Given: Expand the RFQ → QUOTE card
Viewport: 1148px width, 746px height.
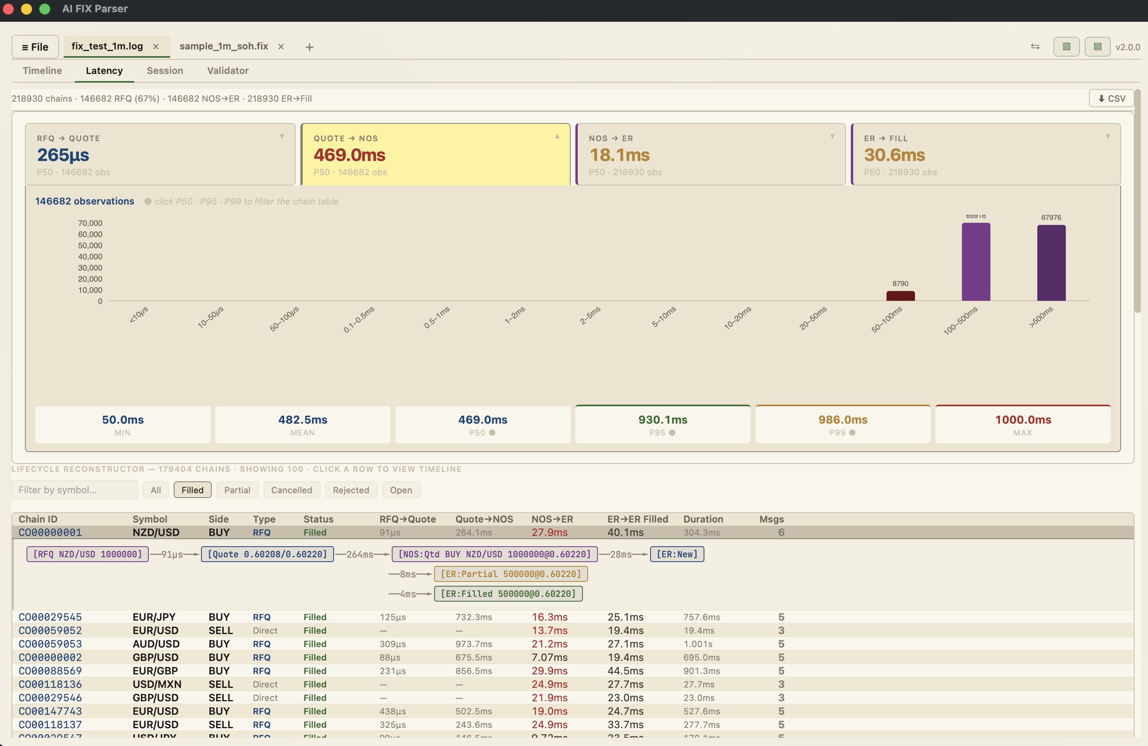Looking at the screenshot, I should [160, 154].
